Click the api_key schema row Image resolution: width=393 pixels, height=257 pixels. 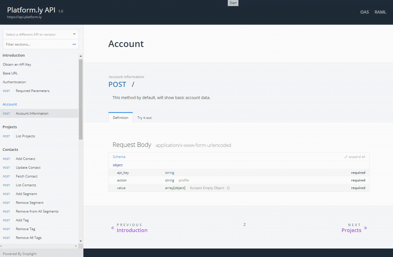pos(239,172)
